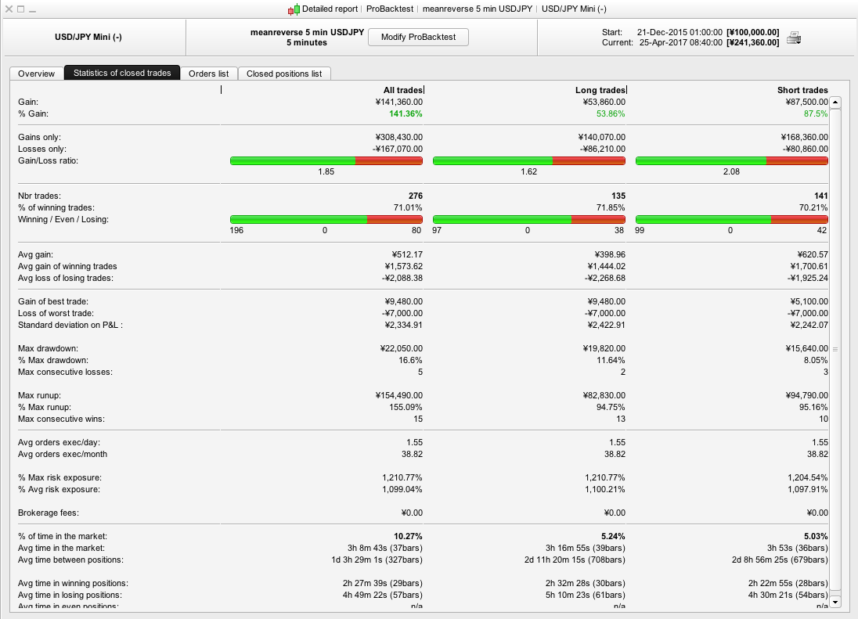858x619 pixels.
Task: Click Short trades Winning/Even/Losing bar
Action: [x=732, y=219]
